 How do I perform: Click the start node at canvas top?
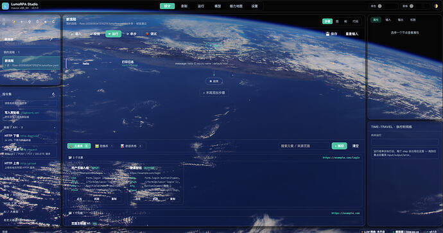pos(214,46)
